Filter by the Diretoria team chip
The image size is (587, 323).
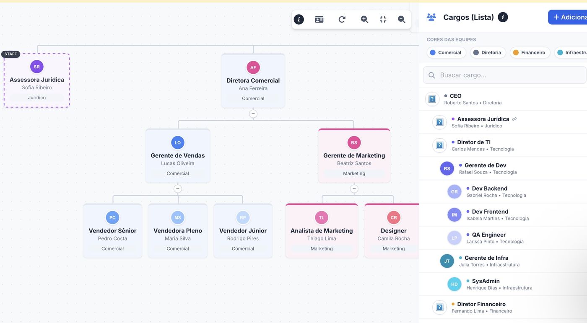[487, 52]
